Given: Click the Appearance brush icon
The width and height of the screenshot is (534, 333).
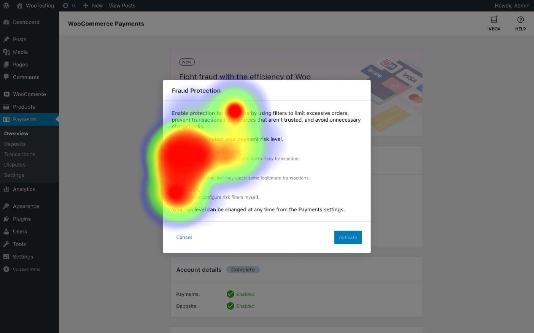Looking at the screenshot, I should (6, 206).
